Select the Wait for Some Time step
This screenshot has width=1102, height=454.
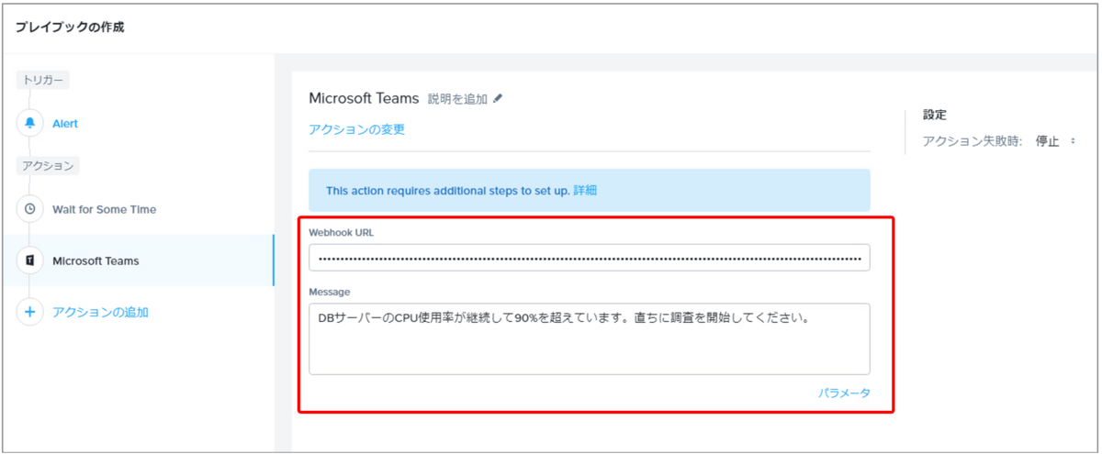point(104,209)
